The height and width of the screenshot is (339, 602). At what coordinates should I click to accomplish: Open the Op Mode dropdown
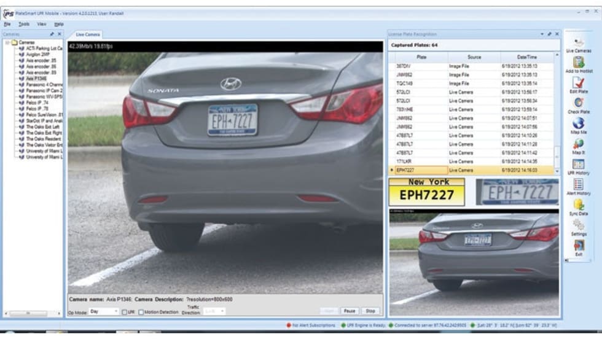tap(104, 311)
